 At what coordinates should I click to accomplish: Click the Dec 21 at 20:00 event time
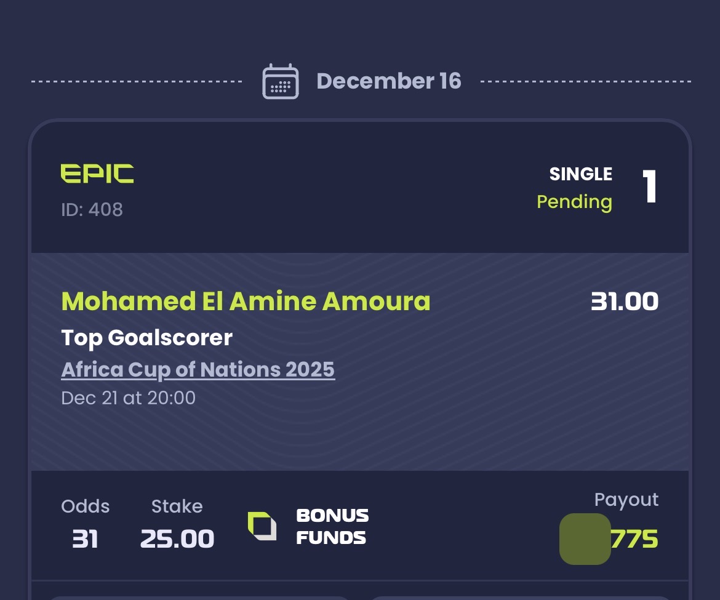(x=128, y=398)
